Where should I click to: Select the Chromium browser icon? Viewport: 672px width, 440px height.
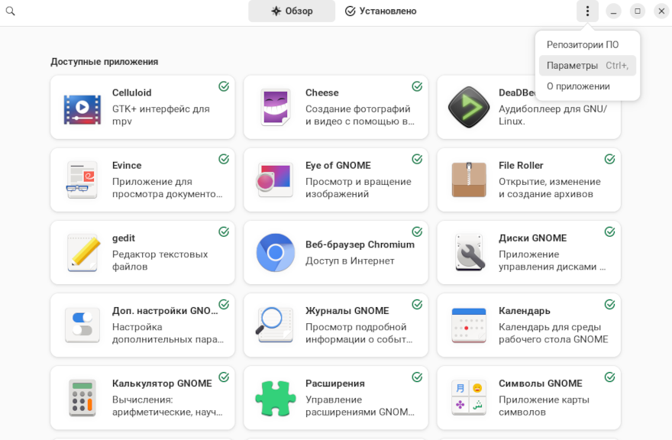275,253
